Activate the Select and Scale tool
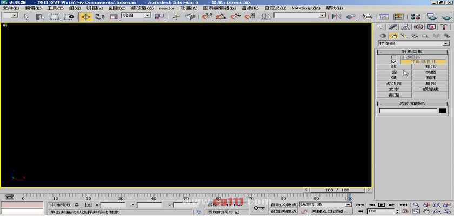The height and width of the screenshot is (216, 454). point(113,17)
